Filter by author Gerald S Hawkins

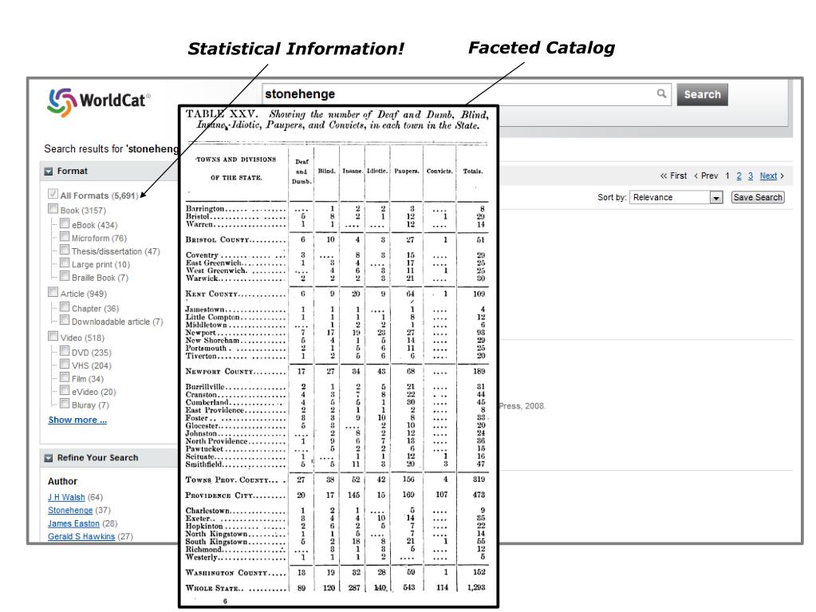81,536
